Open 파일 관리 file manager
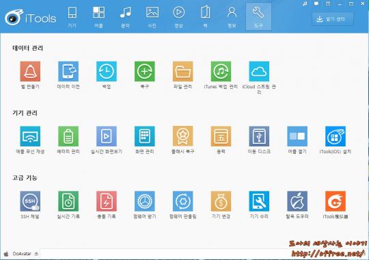This screenshot has height=260, width=369. pyautogui.click(x=182, y=71)
